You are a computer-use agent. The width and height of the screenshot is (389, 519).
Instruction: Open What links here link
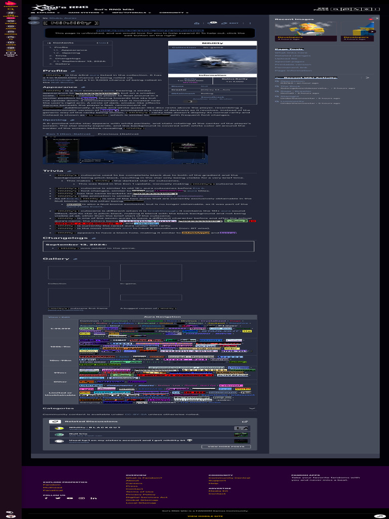[291, 53]
